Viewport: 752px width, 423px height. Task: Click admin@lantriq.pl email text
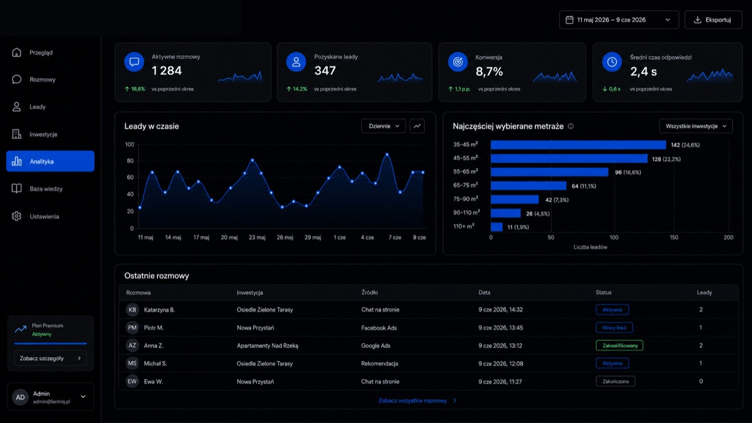51,401
